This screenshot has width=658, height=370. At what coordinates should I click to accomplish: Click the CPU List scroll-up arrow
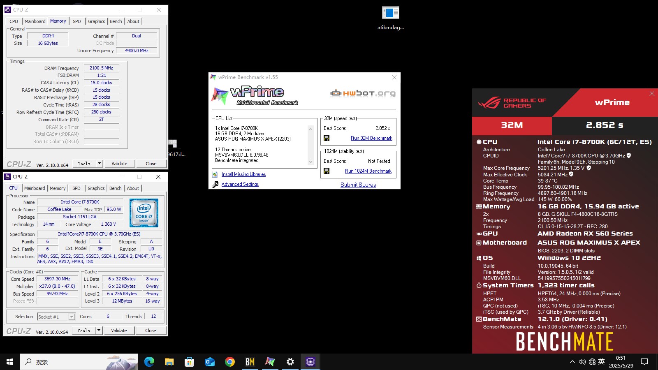pyautogui.click(x=310, y=129)
